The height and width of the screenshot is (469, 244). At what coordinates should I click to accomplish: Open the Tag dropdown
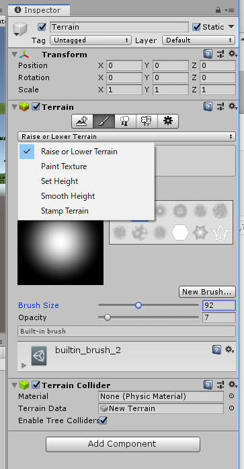(x=90, y=40)
